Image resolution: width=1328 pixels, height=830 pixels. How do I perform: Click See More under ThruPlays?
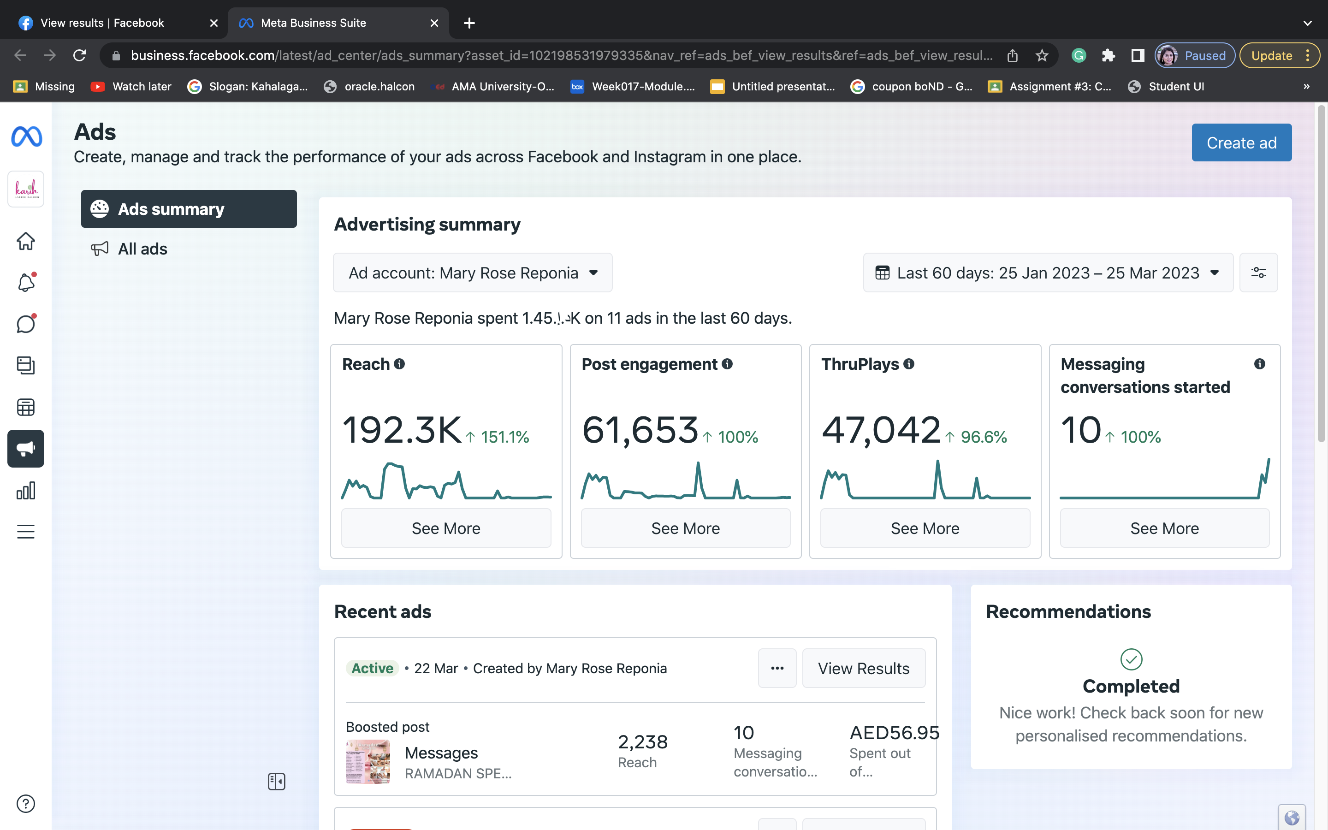click(925, 528)
